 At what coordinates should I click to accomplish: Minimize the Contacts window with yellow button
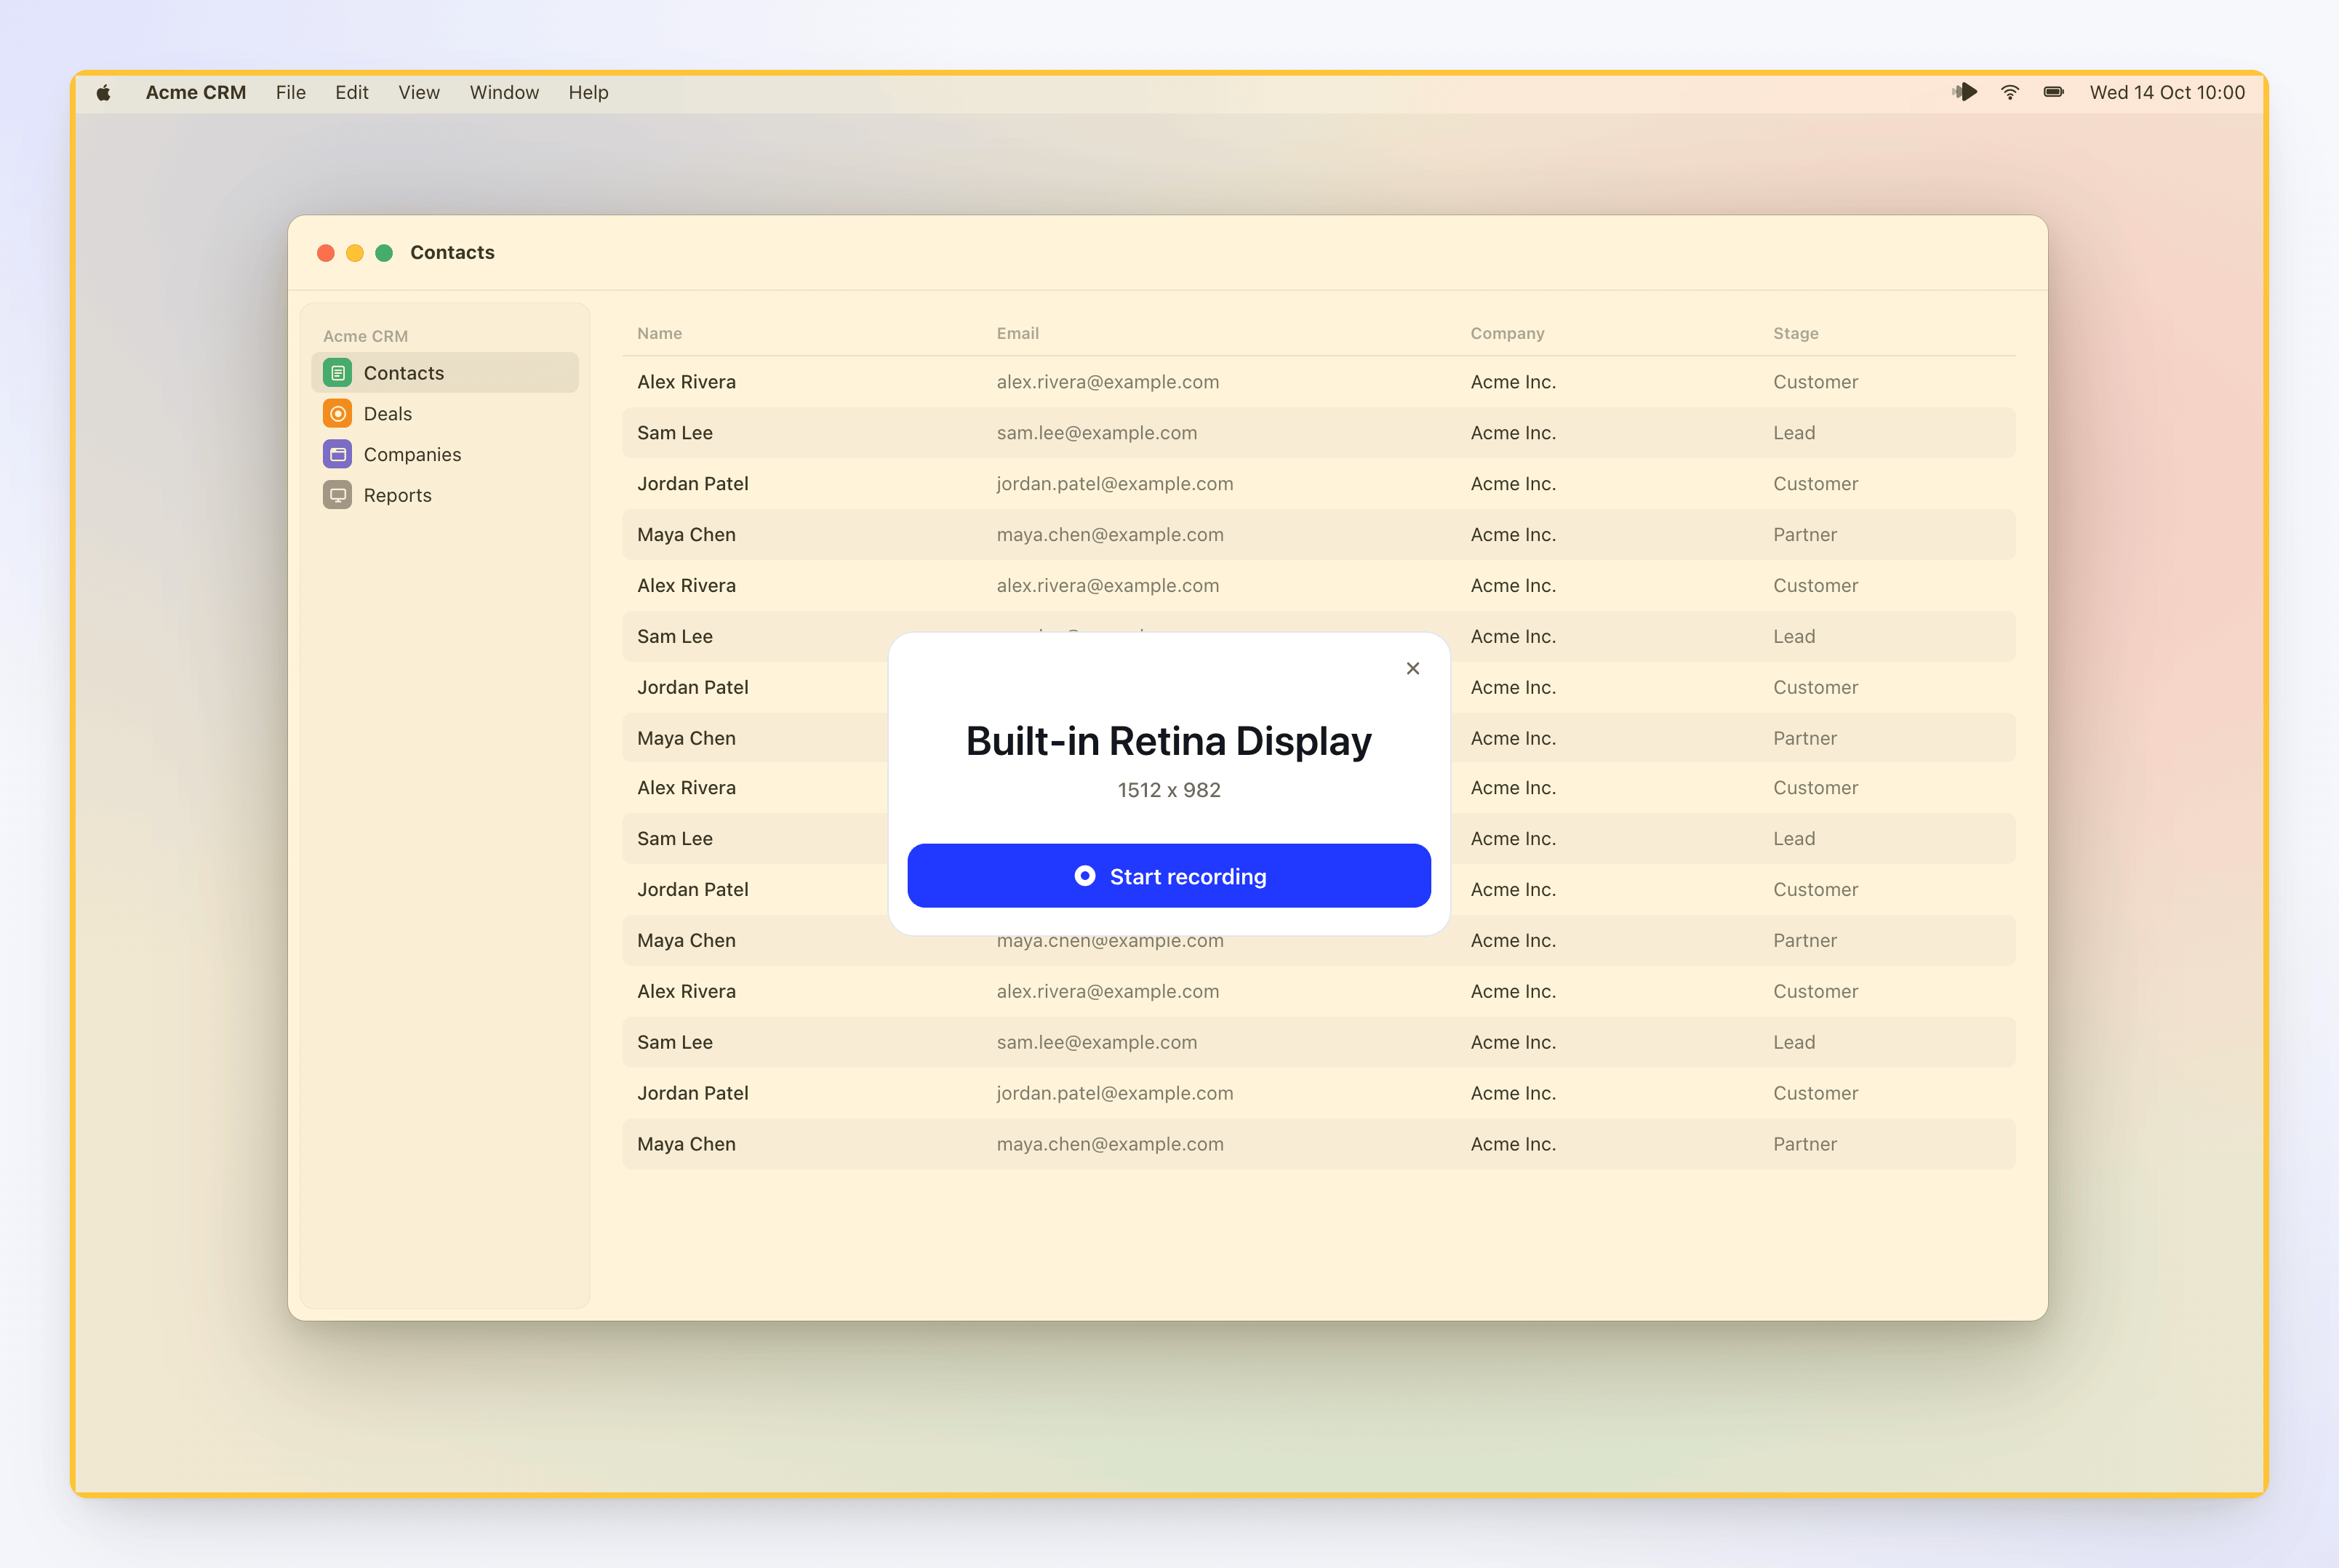tap(354, 253)
